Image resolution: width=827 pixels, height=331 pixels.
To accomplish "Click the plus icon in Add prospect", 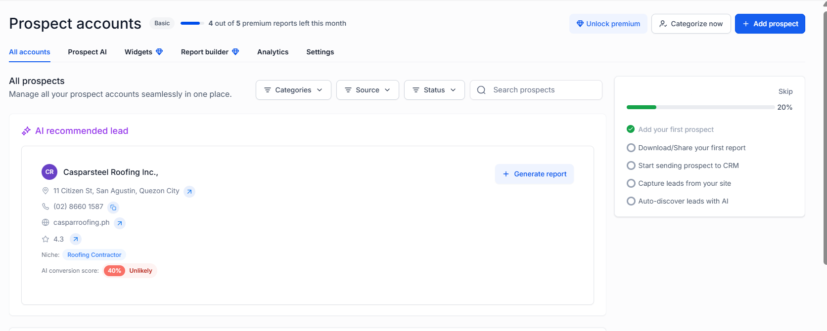I will pos(746,24).
